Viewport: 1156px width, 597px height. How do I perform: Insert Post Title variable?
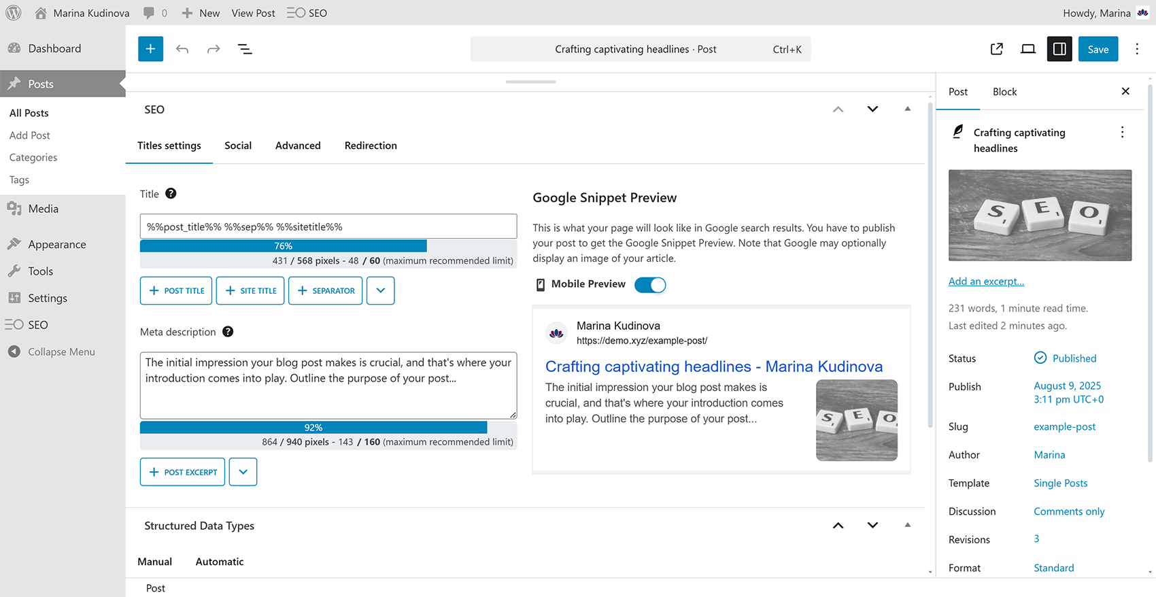(176, 290)
